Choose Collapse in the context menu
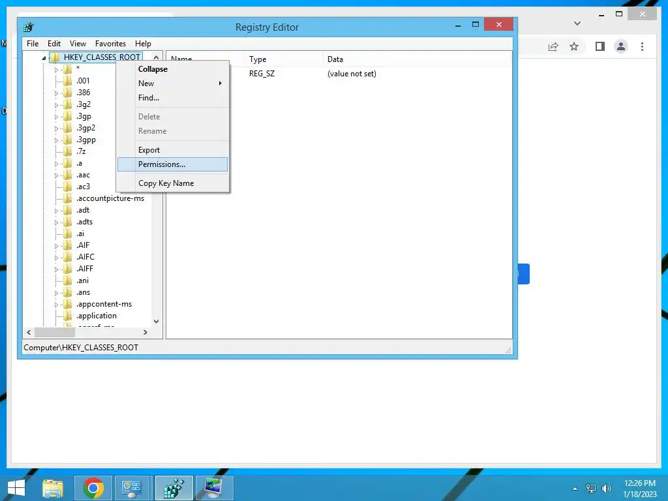The width and height of the screenshot is (668, 501). (172, 69)
